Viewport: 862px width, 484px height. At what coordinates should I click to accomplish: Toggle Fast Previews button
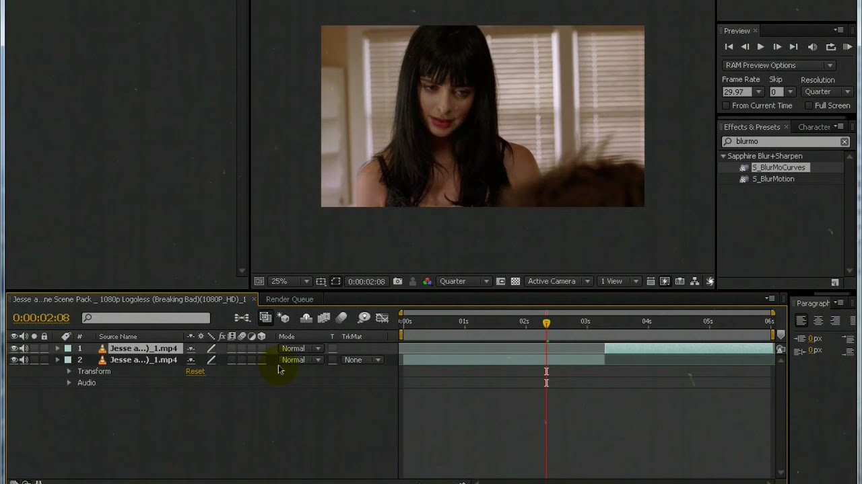(665, 282)
